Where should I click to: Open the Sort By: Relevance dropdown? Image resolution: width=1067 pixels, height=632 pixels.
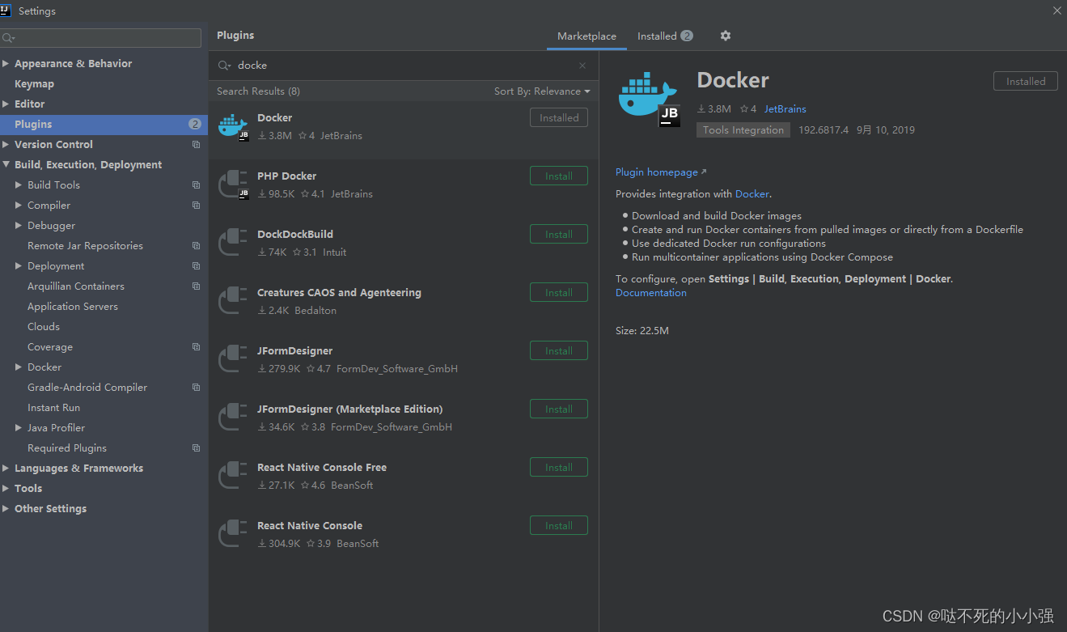tap(542, 91)
